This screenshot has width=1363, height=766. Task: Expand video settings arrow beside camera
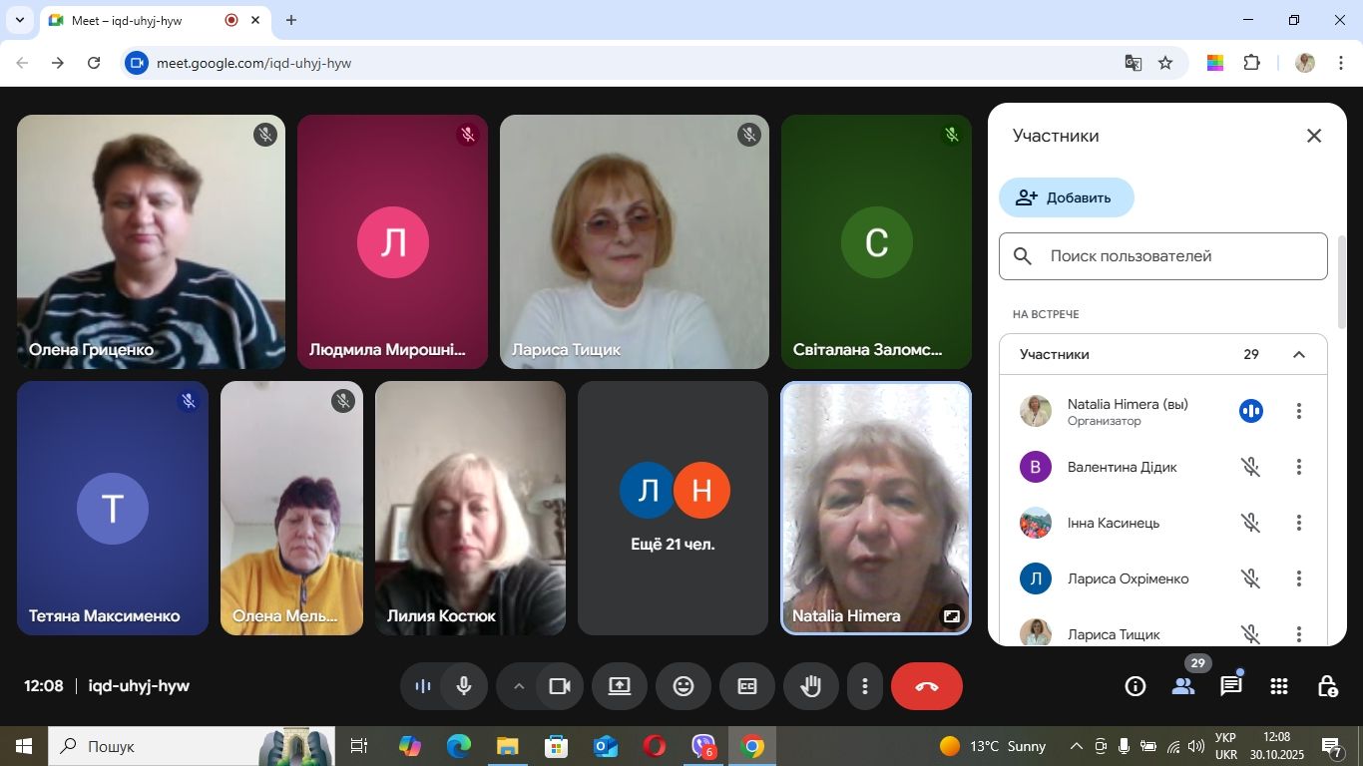(x=518, y=686)
